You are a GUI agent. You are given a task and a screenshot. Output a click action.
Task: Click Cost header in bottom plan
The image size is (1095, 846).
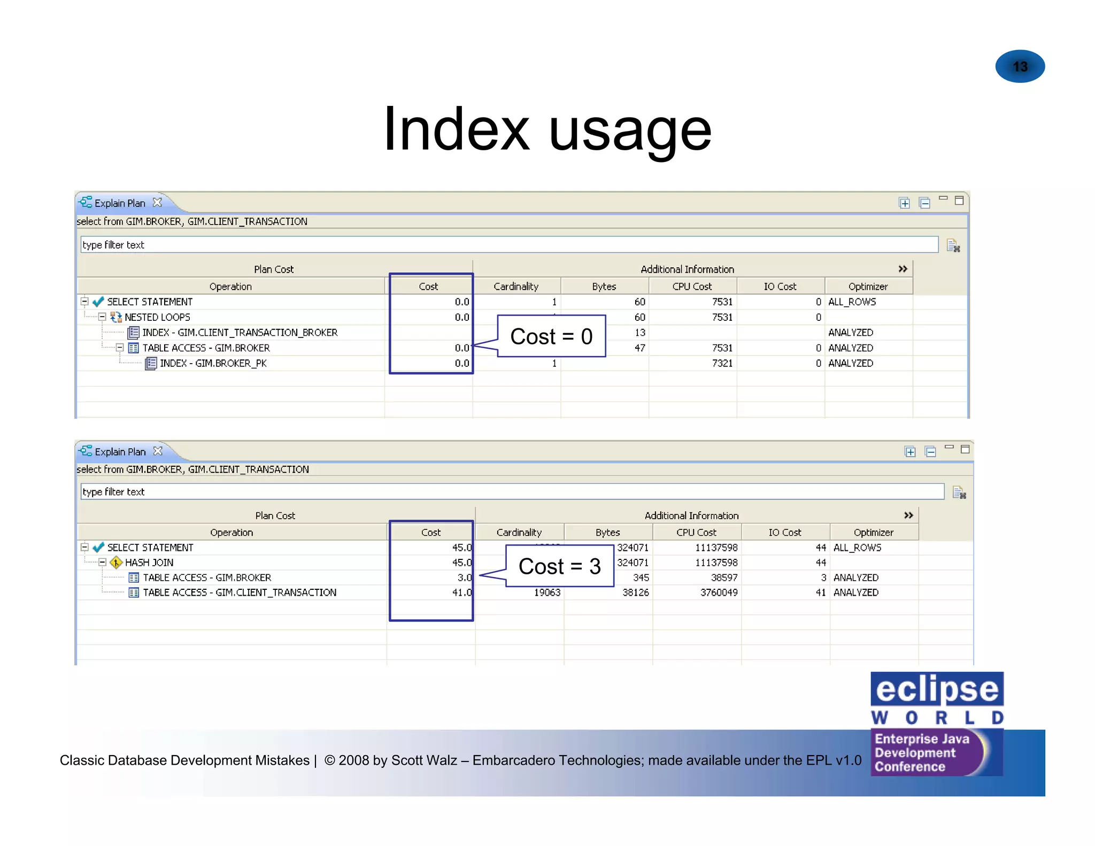pyautogui.click(x=431, y=533)
